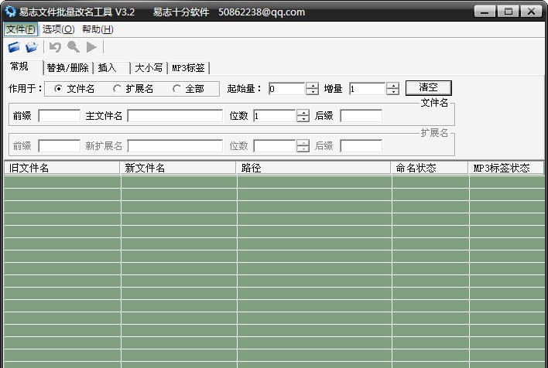Viewport: 548px width, 368px height.
Task: Click the 路径 column header
Action: click(313, 168)
